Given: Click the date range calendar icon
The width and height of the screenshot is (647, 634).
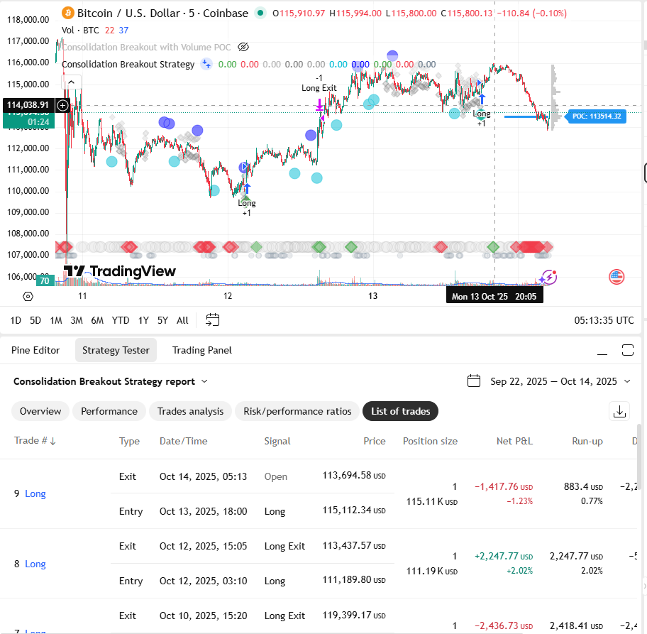Looking at the screenshot, I should [x=474, y=381].
